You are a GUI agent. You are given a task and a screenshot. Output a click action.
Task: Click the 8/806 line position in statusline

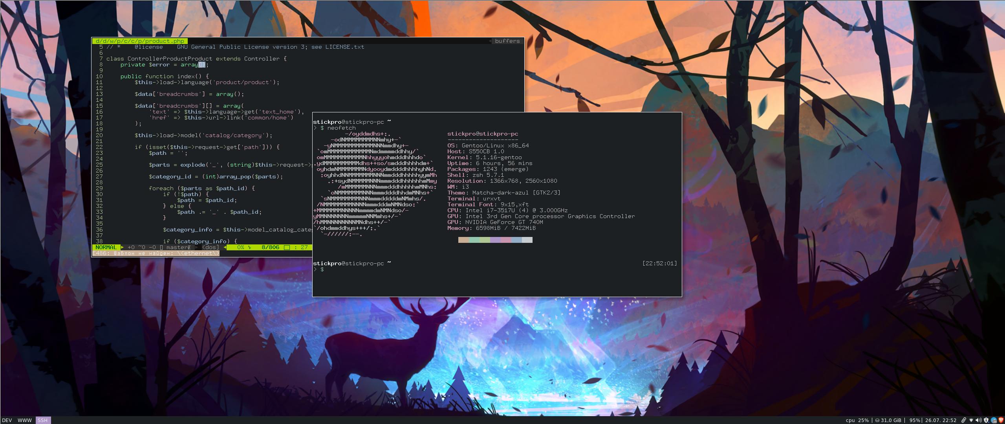coord(270,247)
